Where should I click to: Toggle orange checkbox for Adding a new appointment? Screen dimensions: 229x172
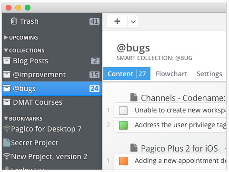[x=123, y=161]
